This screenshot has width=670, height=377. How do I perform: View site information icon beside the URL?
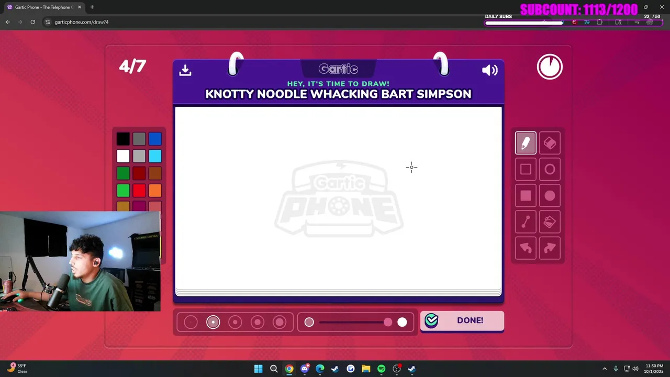click(x=48, y=22)
